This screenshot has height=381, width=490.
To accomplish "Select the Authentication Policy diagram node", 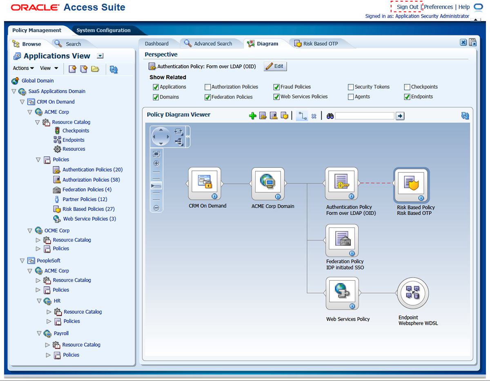I will 341,183.
